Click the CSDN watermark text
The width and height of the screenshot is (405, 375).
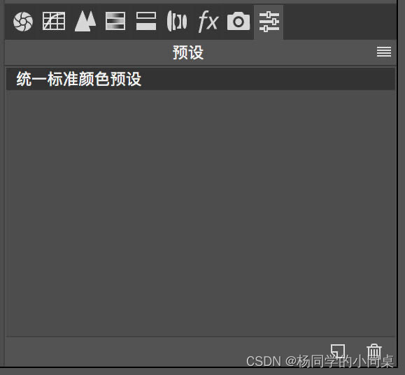click(x=264, y=361)
